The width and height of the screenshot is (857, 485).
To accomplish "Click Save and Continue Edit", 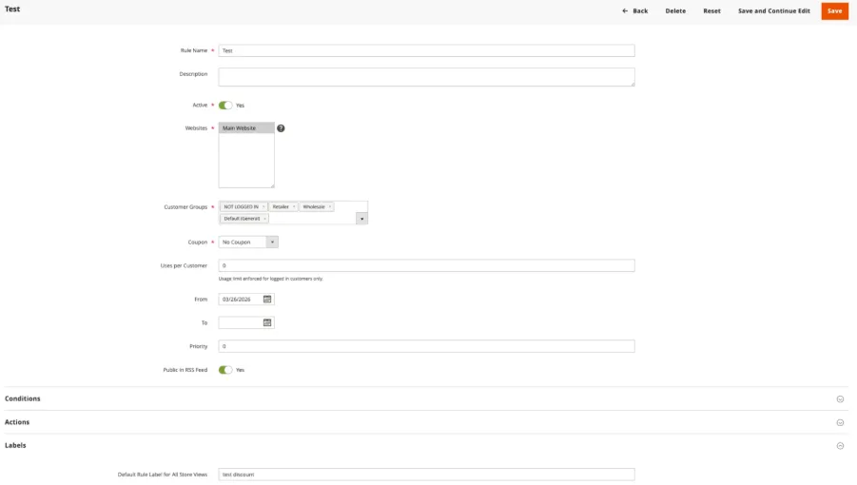I will (774, 10).
